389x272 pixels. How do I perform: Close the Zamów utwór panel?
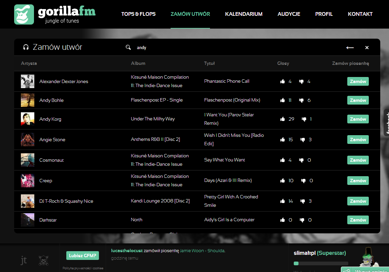[367, 48]
